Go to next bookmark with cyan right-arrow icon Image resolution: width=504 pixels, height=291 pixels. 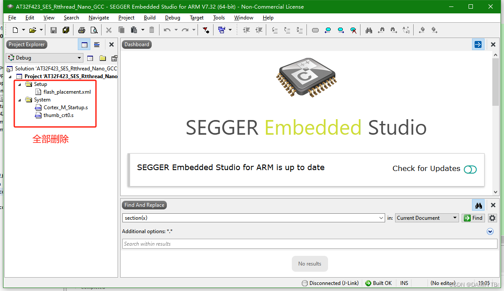340,30
